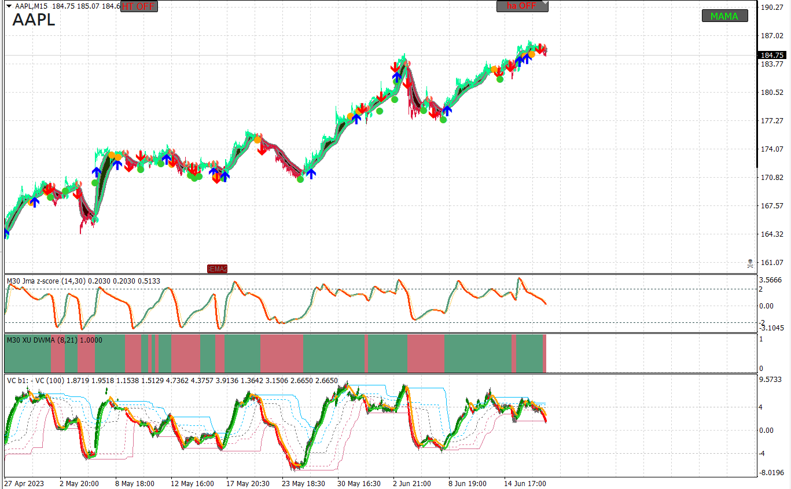Click the 2 May 20:00 time label

tap(79, 484)
